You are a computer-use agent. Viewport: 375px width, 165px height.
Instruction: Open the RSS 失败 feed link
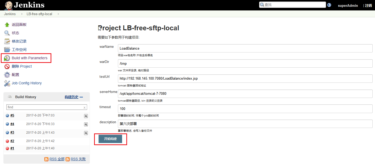(x=78, y=159)
